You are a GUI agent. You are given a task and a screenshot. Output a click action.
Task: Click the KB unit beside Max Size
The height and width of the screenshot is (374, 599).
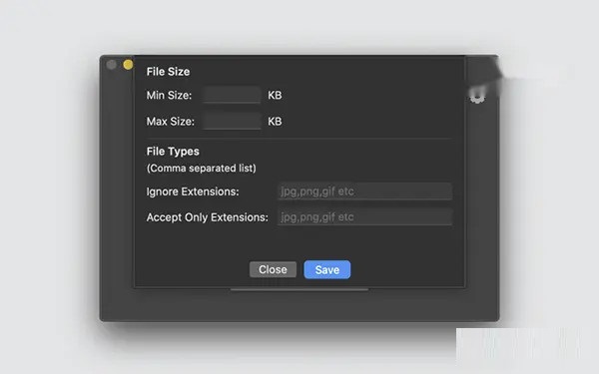pos(275,122)
